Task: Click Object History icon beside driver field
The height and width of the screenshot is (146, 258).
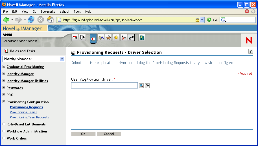Action: click(147, 86)
